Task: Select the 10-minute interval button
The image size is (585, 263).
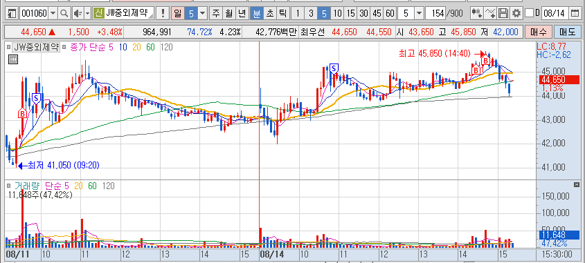Action: 337,14
